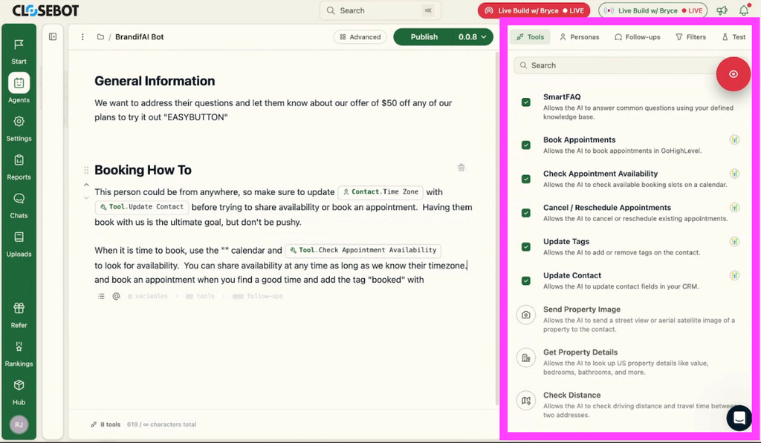Click stats icon next to Update Contact
The height and width of the screenshot is (443, 761).
coord(734,276)
